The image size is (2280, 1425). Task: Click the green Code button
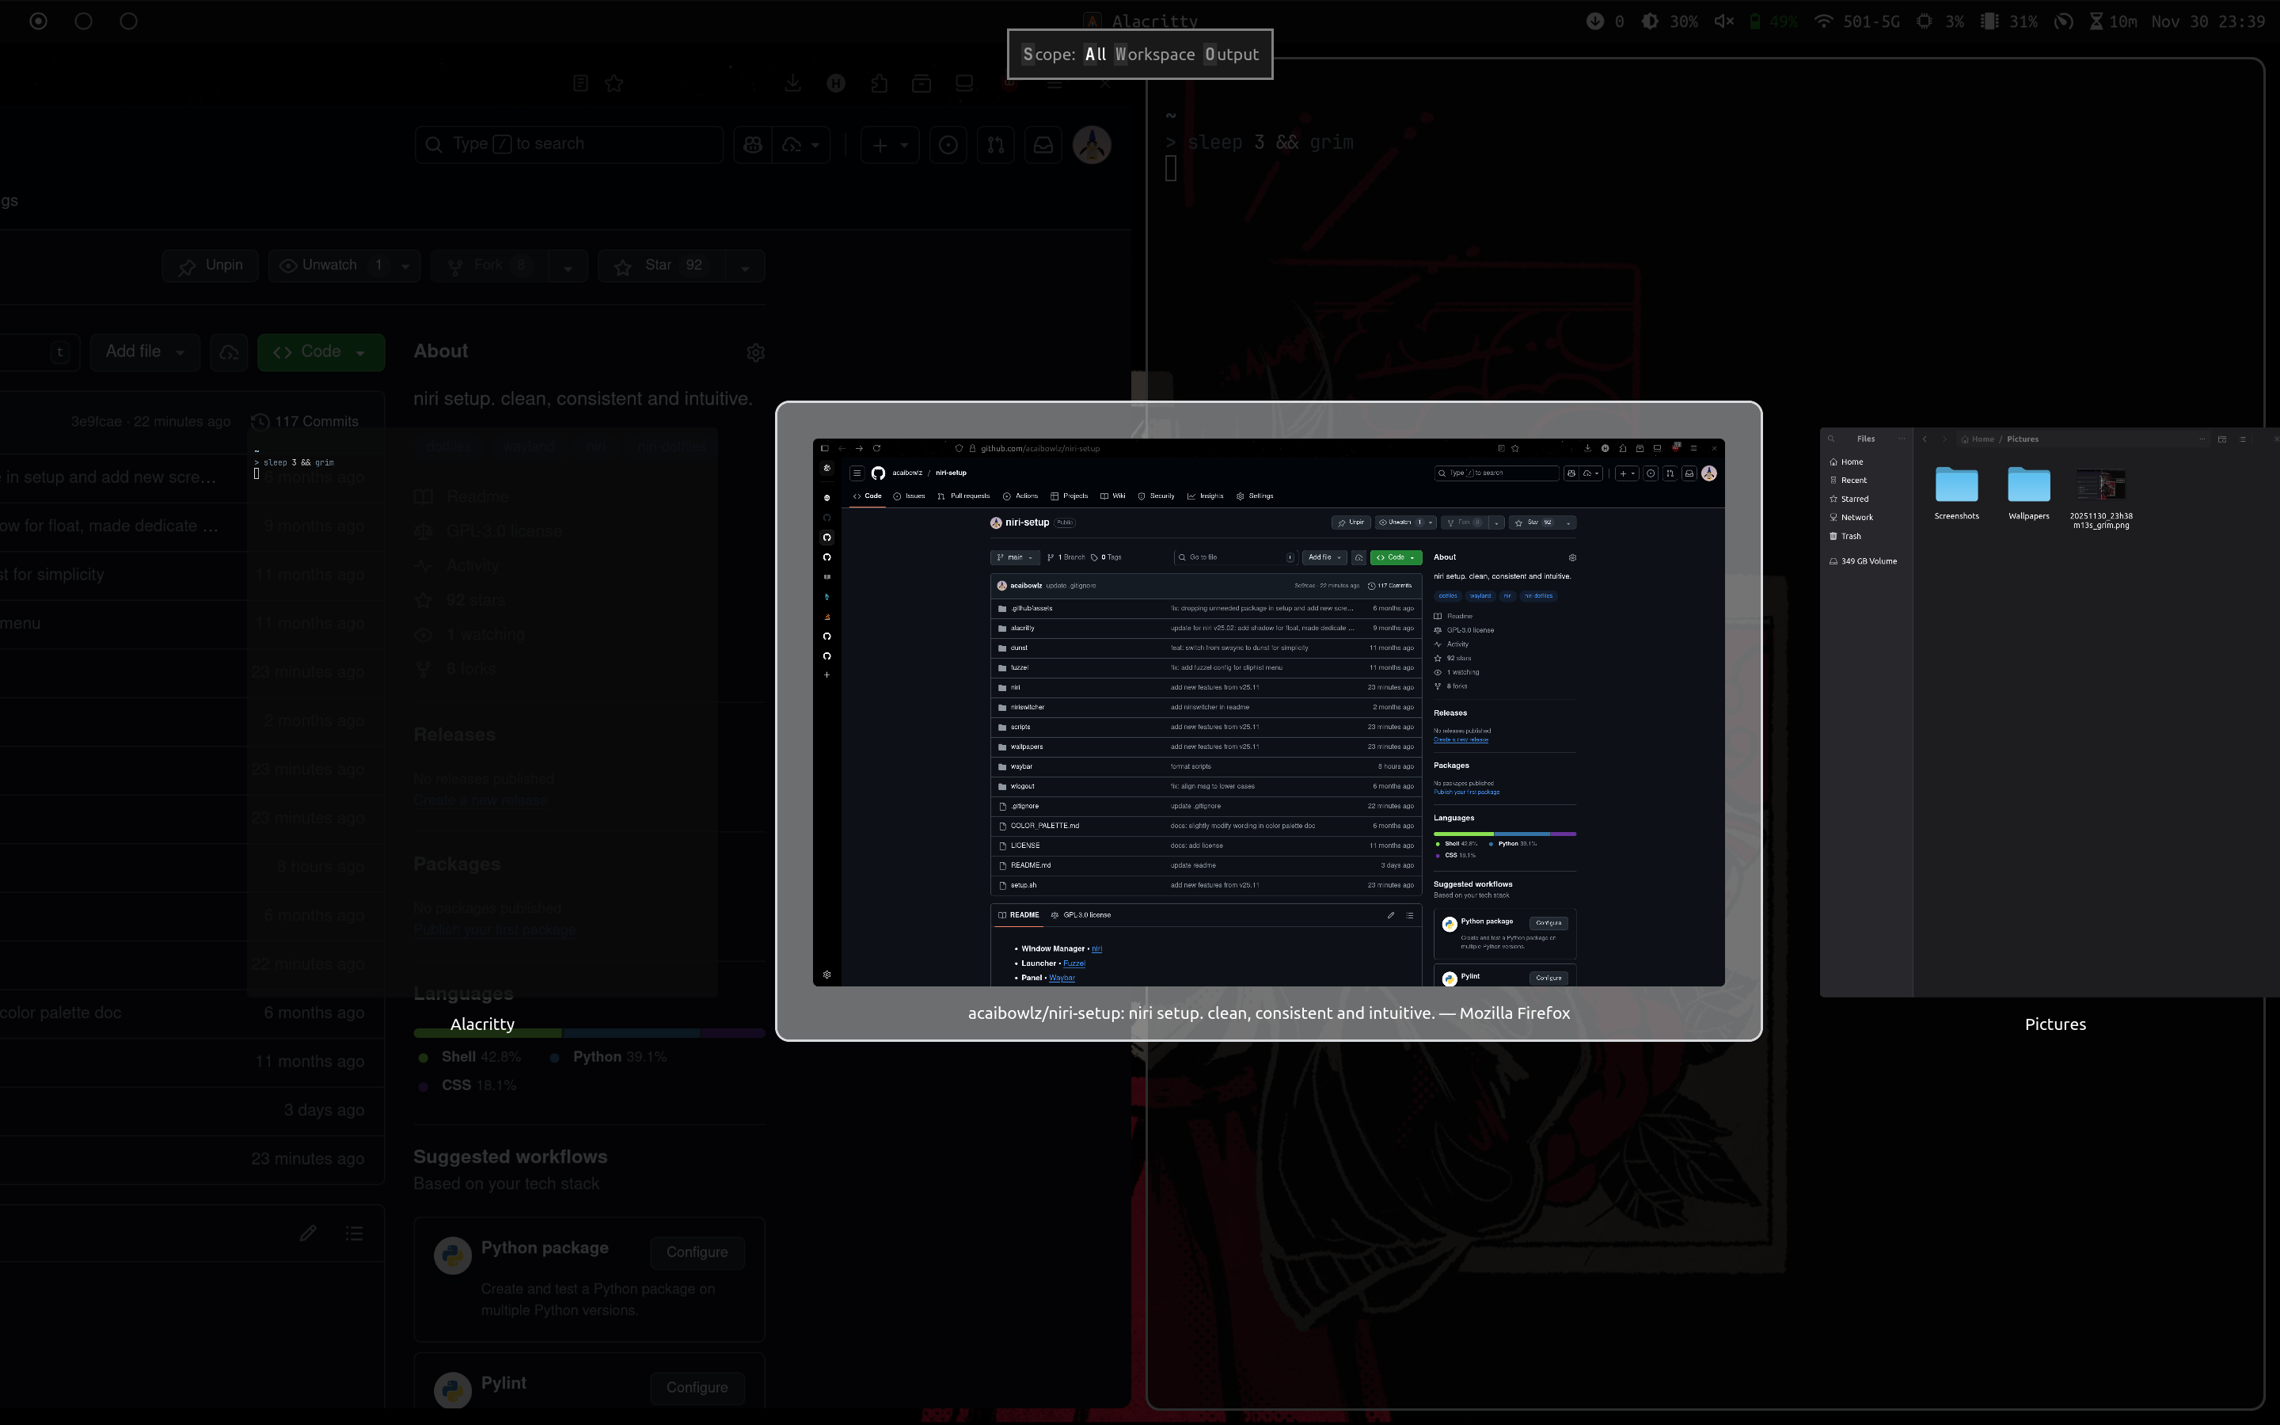321,351
